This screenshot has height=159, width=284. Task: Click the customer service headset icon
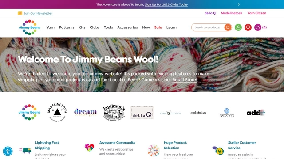click(218, 150)
